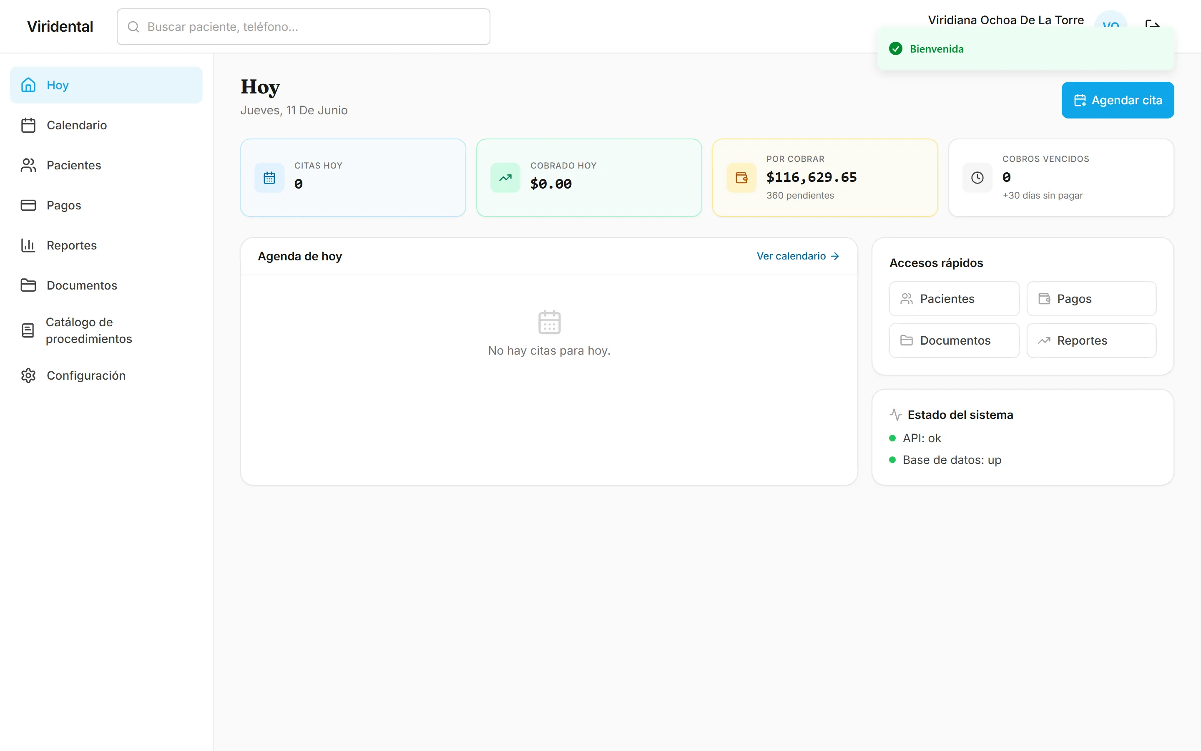Open Pagos quick access button
1201x751 pixels.
click(x=1091, y=298)
